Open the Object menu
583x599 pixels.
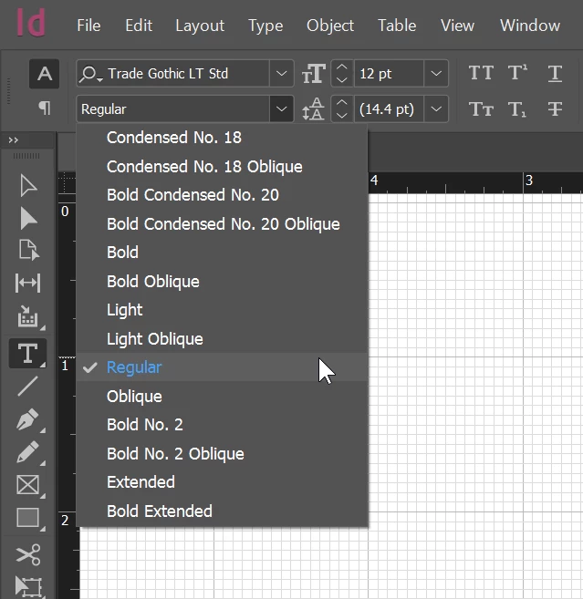pyautogui.click(x=330, y=26)
